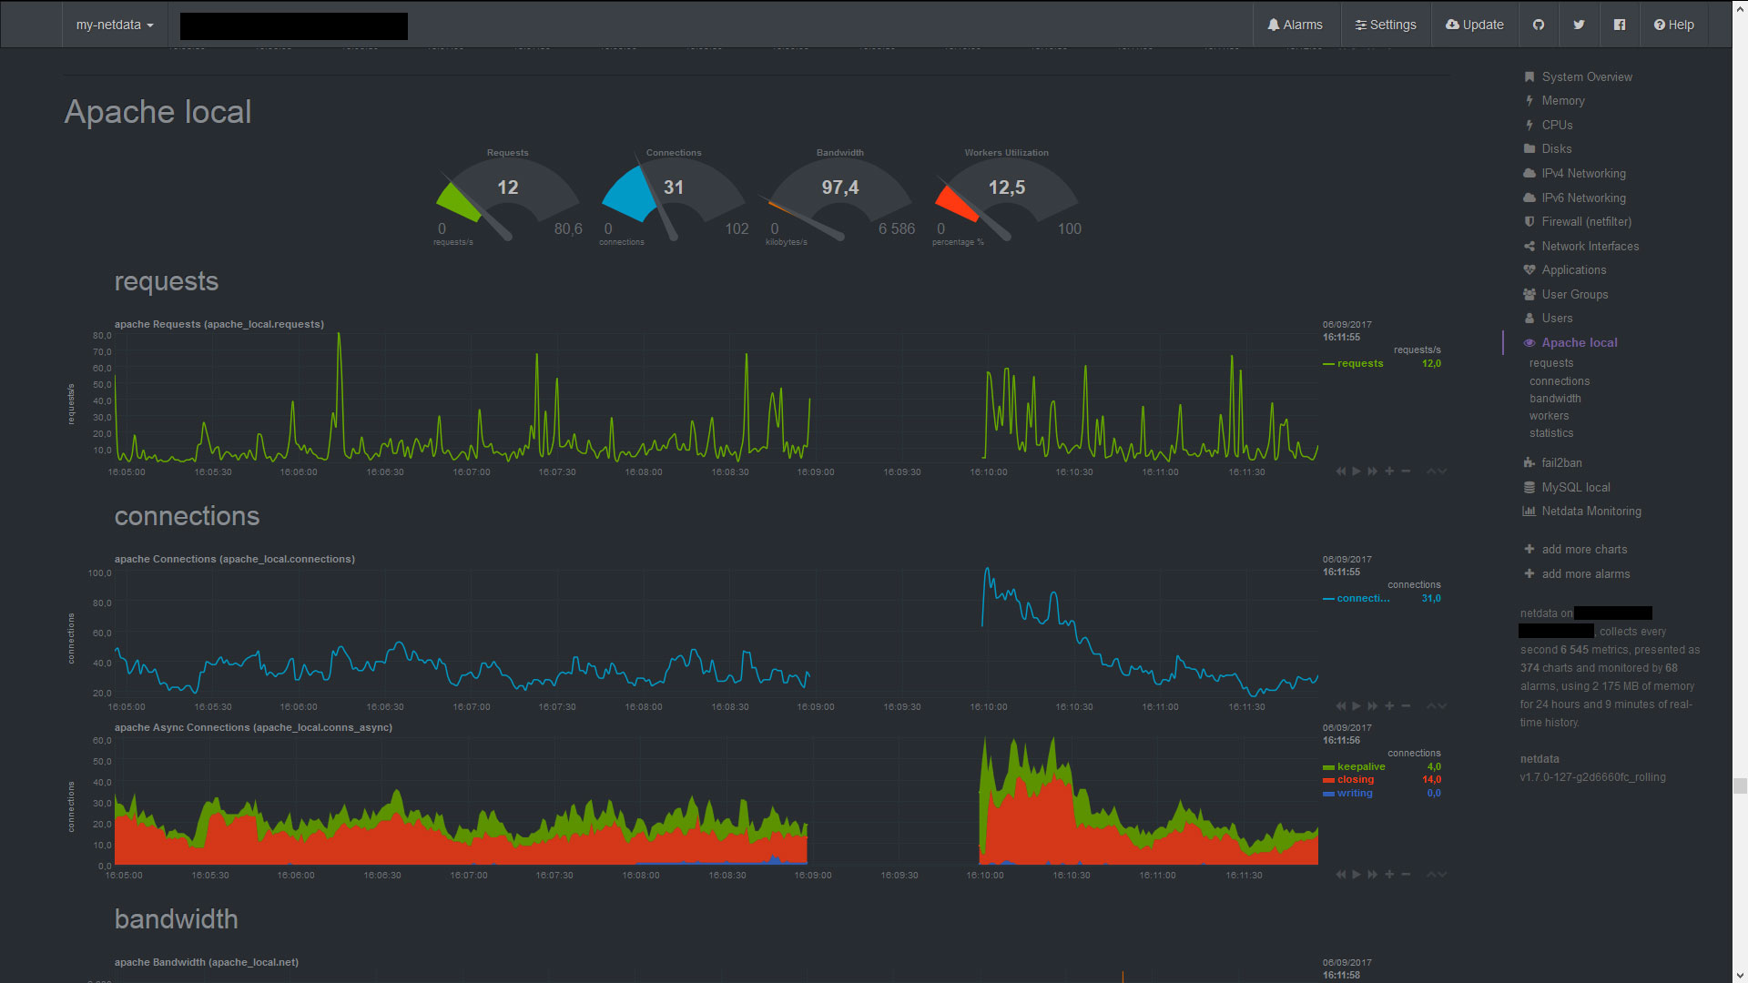Click the Workers Utilization gauge
The height and width of the screenshot is (983, 1748).
coord(1007,198)
